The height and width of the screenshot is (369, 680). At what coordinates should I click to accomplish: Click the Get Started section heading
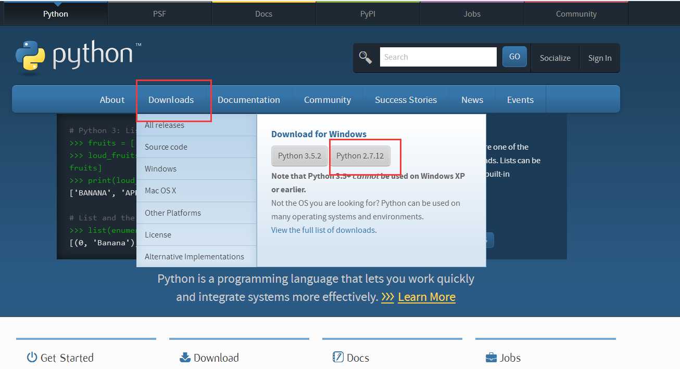pos(67,358)
